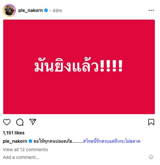
Task: Open the emoji picker smiley icon
Action: click(x=151, y=157)
